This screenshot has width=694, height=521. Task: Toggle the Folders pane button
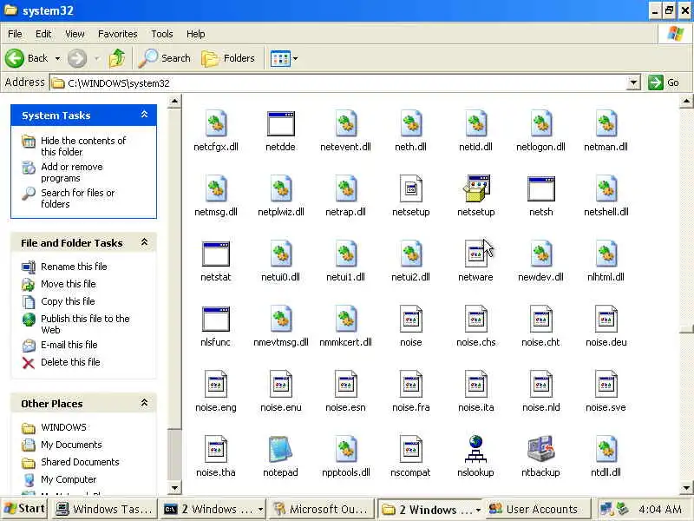point(228,58)
